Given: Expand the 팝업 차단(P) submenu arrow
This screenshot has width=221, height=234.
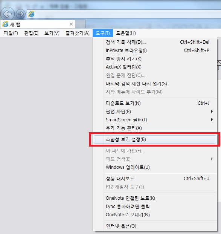Looking at the screenshot, I should (x=212, y=111).
